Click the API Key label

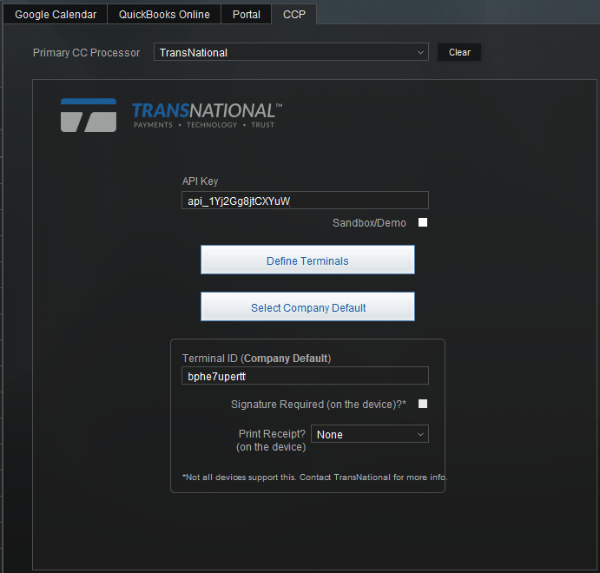(x=200, y=181)
